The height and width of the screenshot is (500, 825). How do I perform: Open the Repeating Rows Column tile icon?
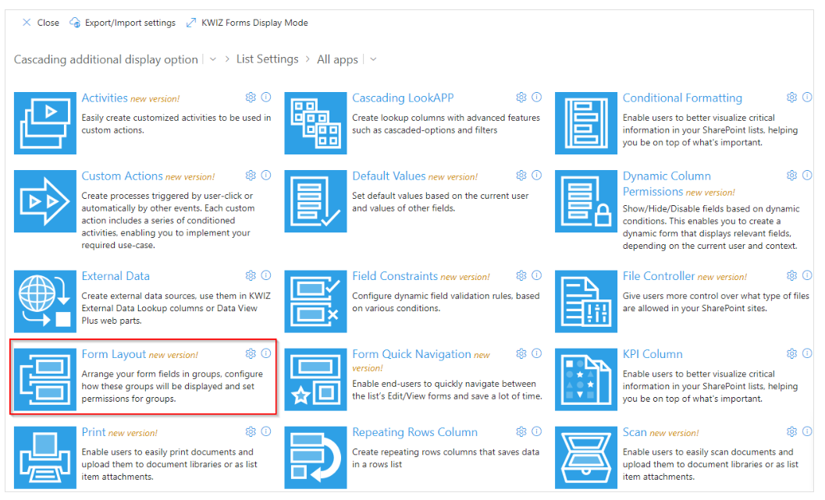pos(315,457)
